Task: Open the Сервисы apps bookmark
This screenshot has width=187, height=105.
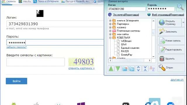Action: pyautogui.click(x=9, y=1)
